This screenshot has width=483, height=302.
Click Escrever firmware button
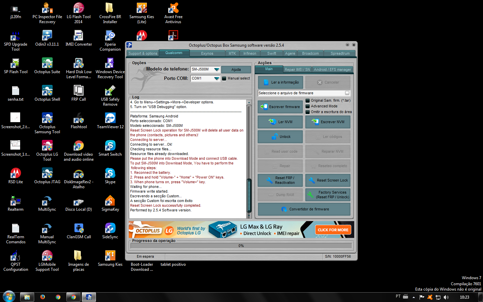point(280,107)
